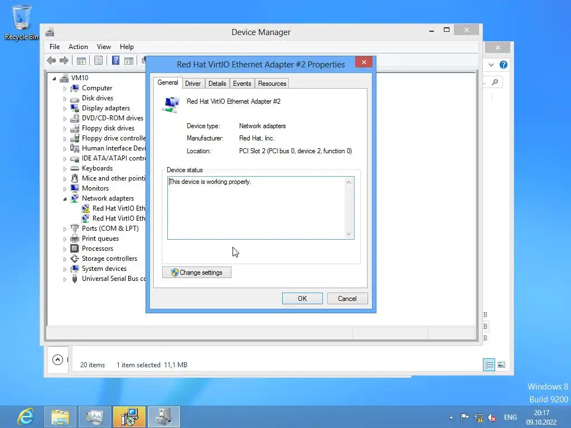
Task: Select the Disk drives category icon
Action: coord(75,98)
